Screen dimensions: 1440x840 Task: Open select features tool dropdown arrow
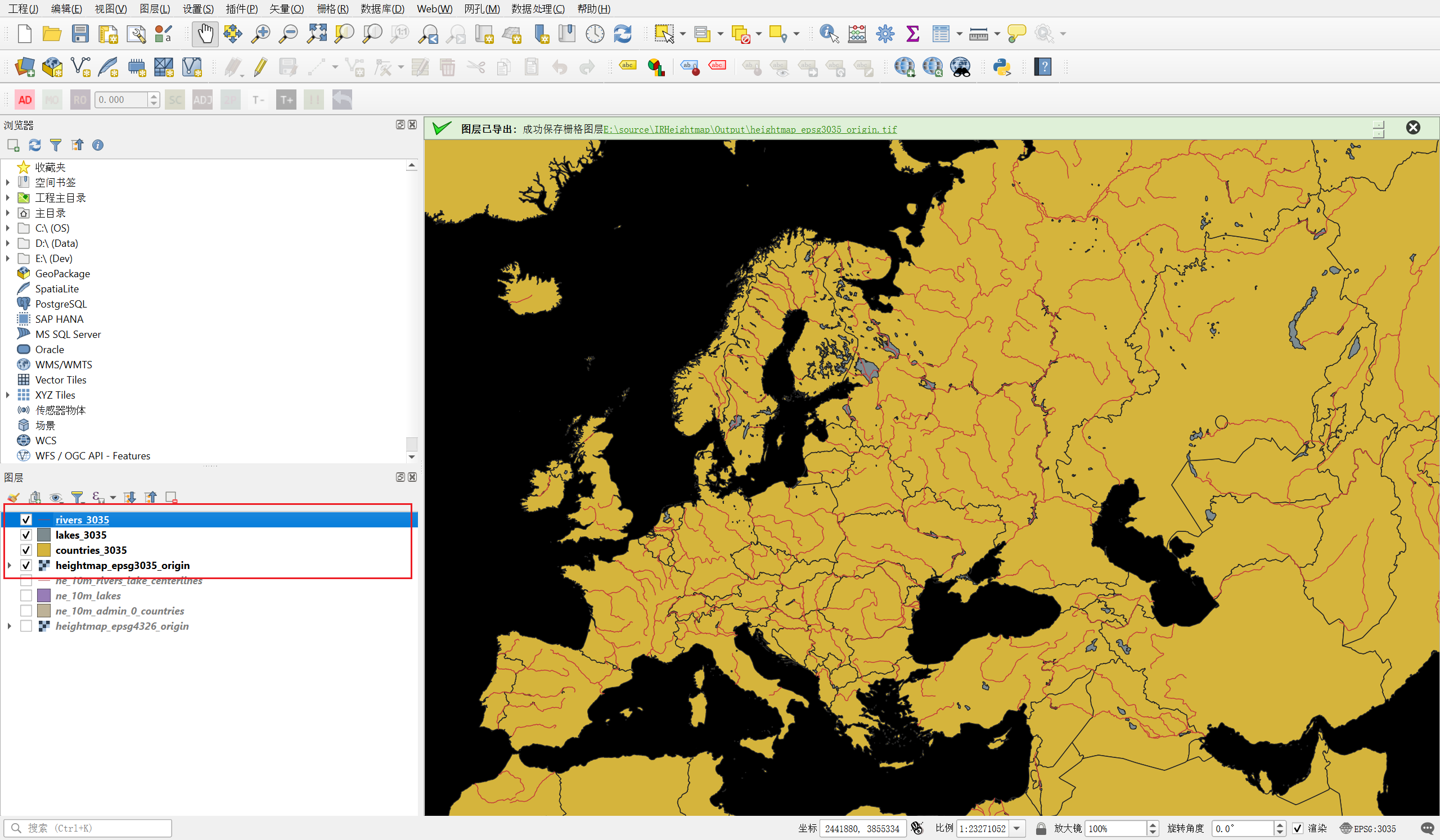(x=683, y=34)
